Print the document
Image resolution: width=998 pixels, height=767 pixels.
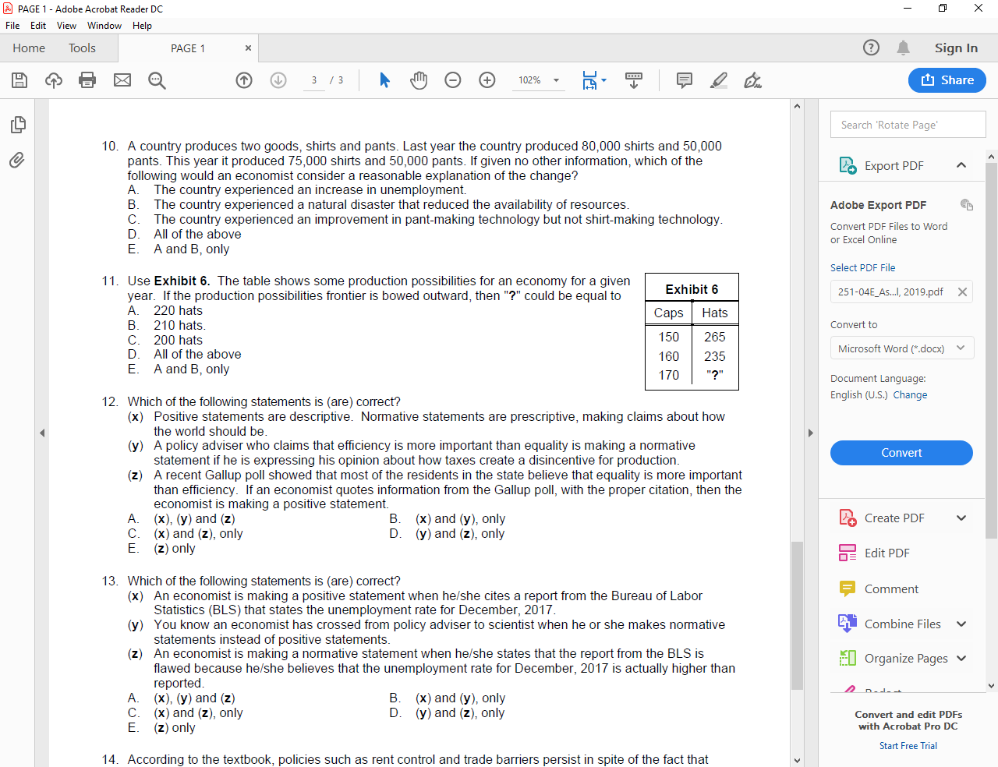[87, 80]
